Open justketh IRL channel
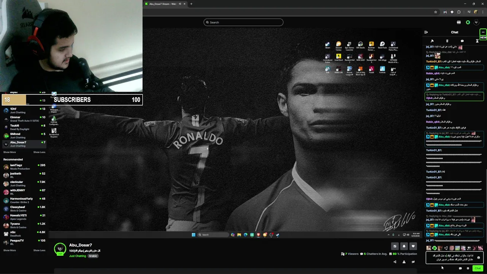The width and height of the screenshot is (487, 274). [24, 175]
